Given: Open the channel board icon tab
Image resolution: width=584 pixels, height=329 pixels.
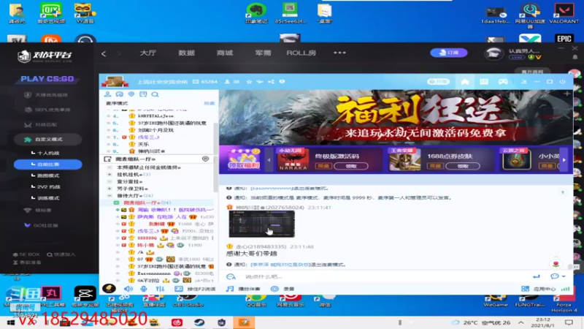Looking at the screenshot, I should pyautogui.click(x=143, y=94).
